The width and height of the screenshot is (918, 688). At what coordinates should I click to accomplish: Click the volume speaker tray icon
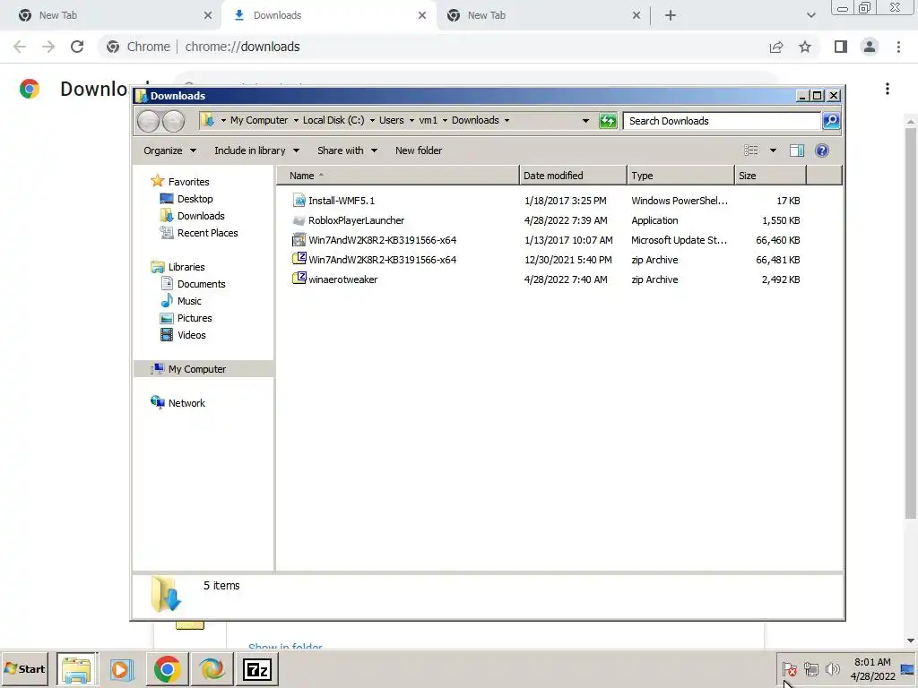pos(832,668)
